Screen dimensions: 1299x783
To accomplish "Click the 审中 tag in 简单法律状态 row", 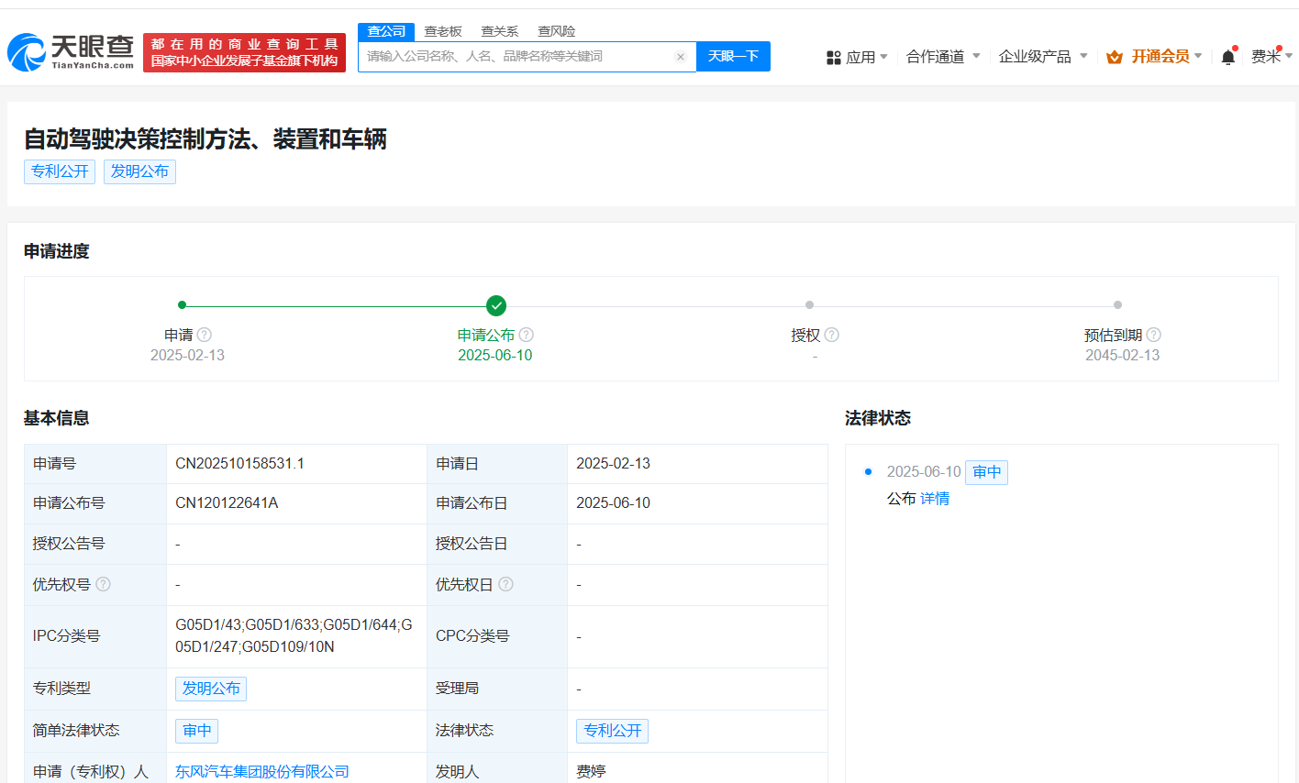I will [196, 731].
